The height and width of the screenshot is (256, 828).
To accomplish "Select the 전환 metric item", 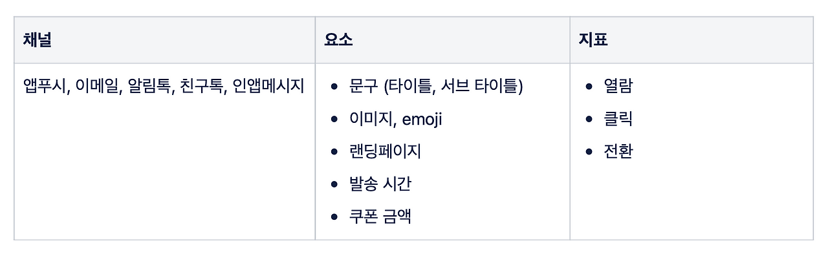I will pyautogui.click(x=618, y=151).
